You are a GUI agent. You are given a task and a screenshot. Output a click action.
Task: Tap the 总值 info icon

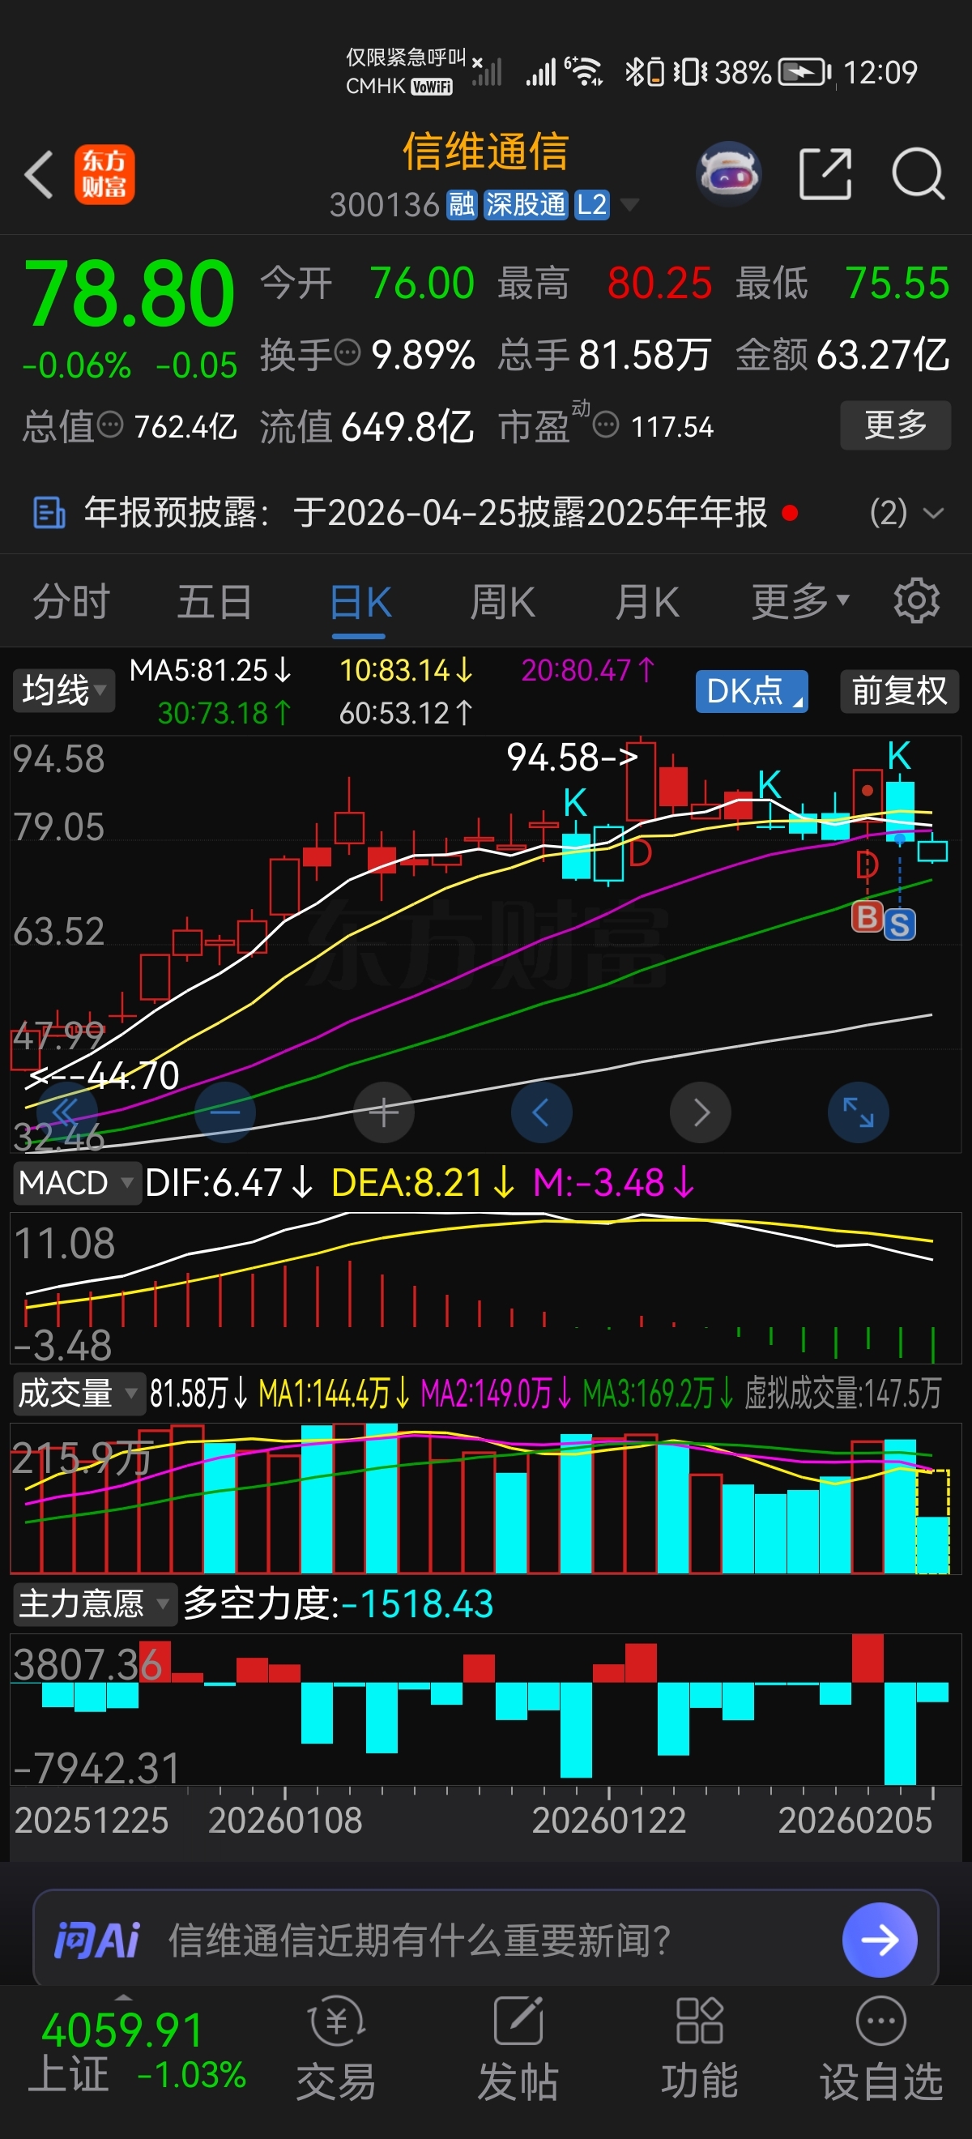tap(110, 425)
